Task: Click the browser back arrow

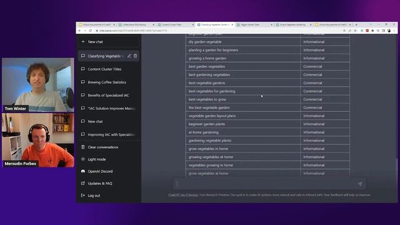Action: (79, 31)
